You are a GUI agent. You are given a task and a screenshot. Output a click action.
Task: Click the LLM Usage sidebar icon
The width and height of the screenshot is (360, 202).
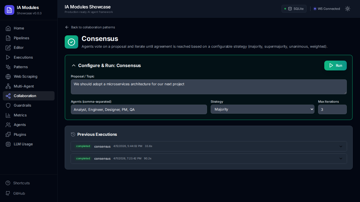(9, 144)
